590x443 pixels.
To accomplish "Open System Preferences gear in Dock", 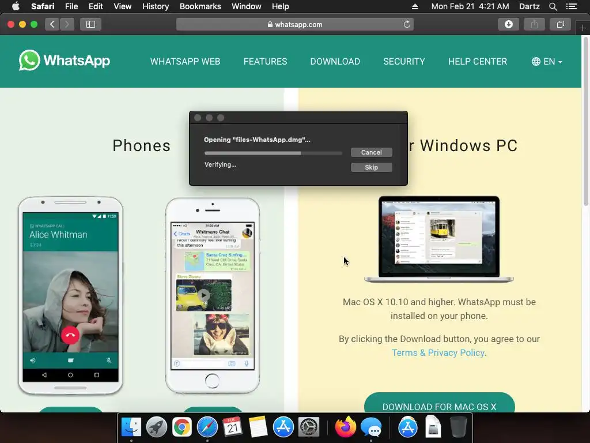I will (x=309, y=427).
